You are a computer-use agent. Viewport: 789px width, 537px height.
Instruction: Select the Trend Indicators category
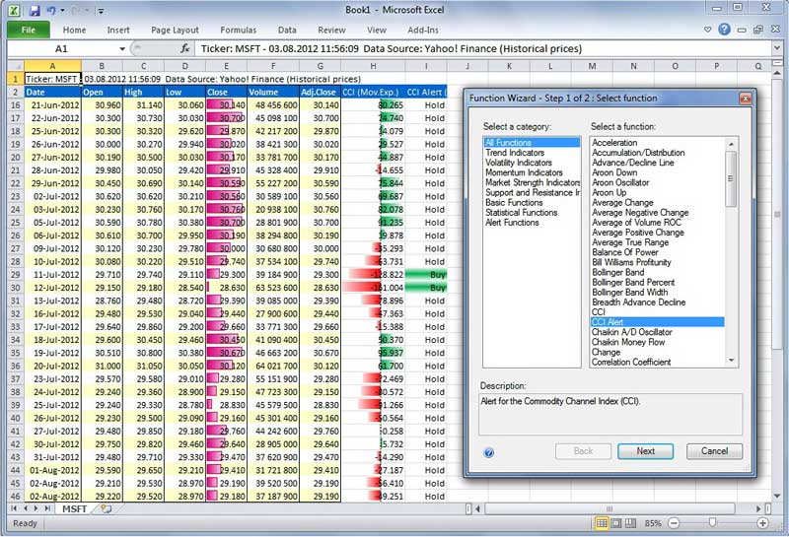click(515, 153)
